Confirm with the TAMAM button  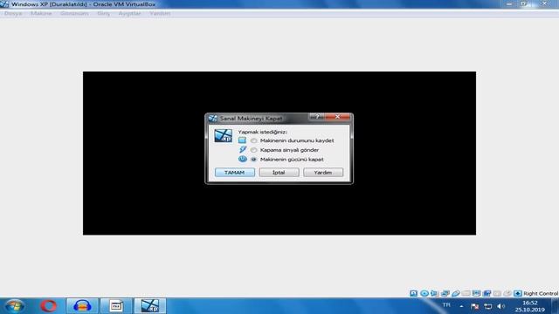pos(235,173)
